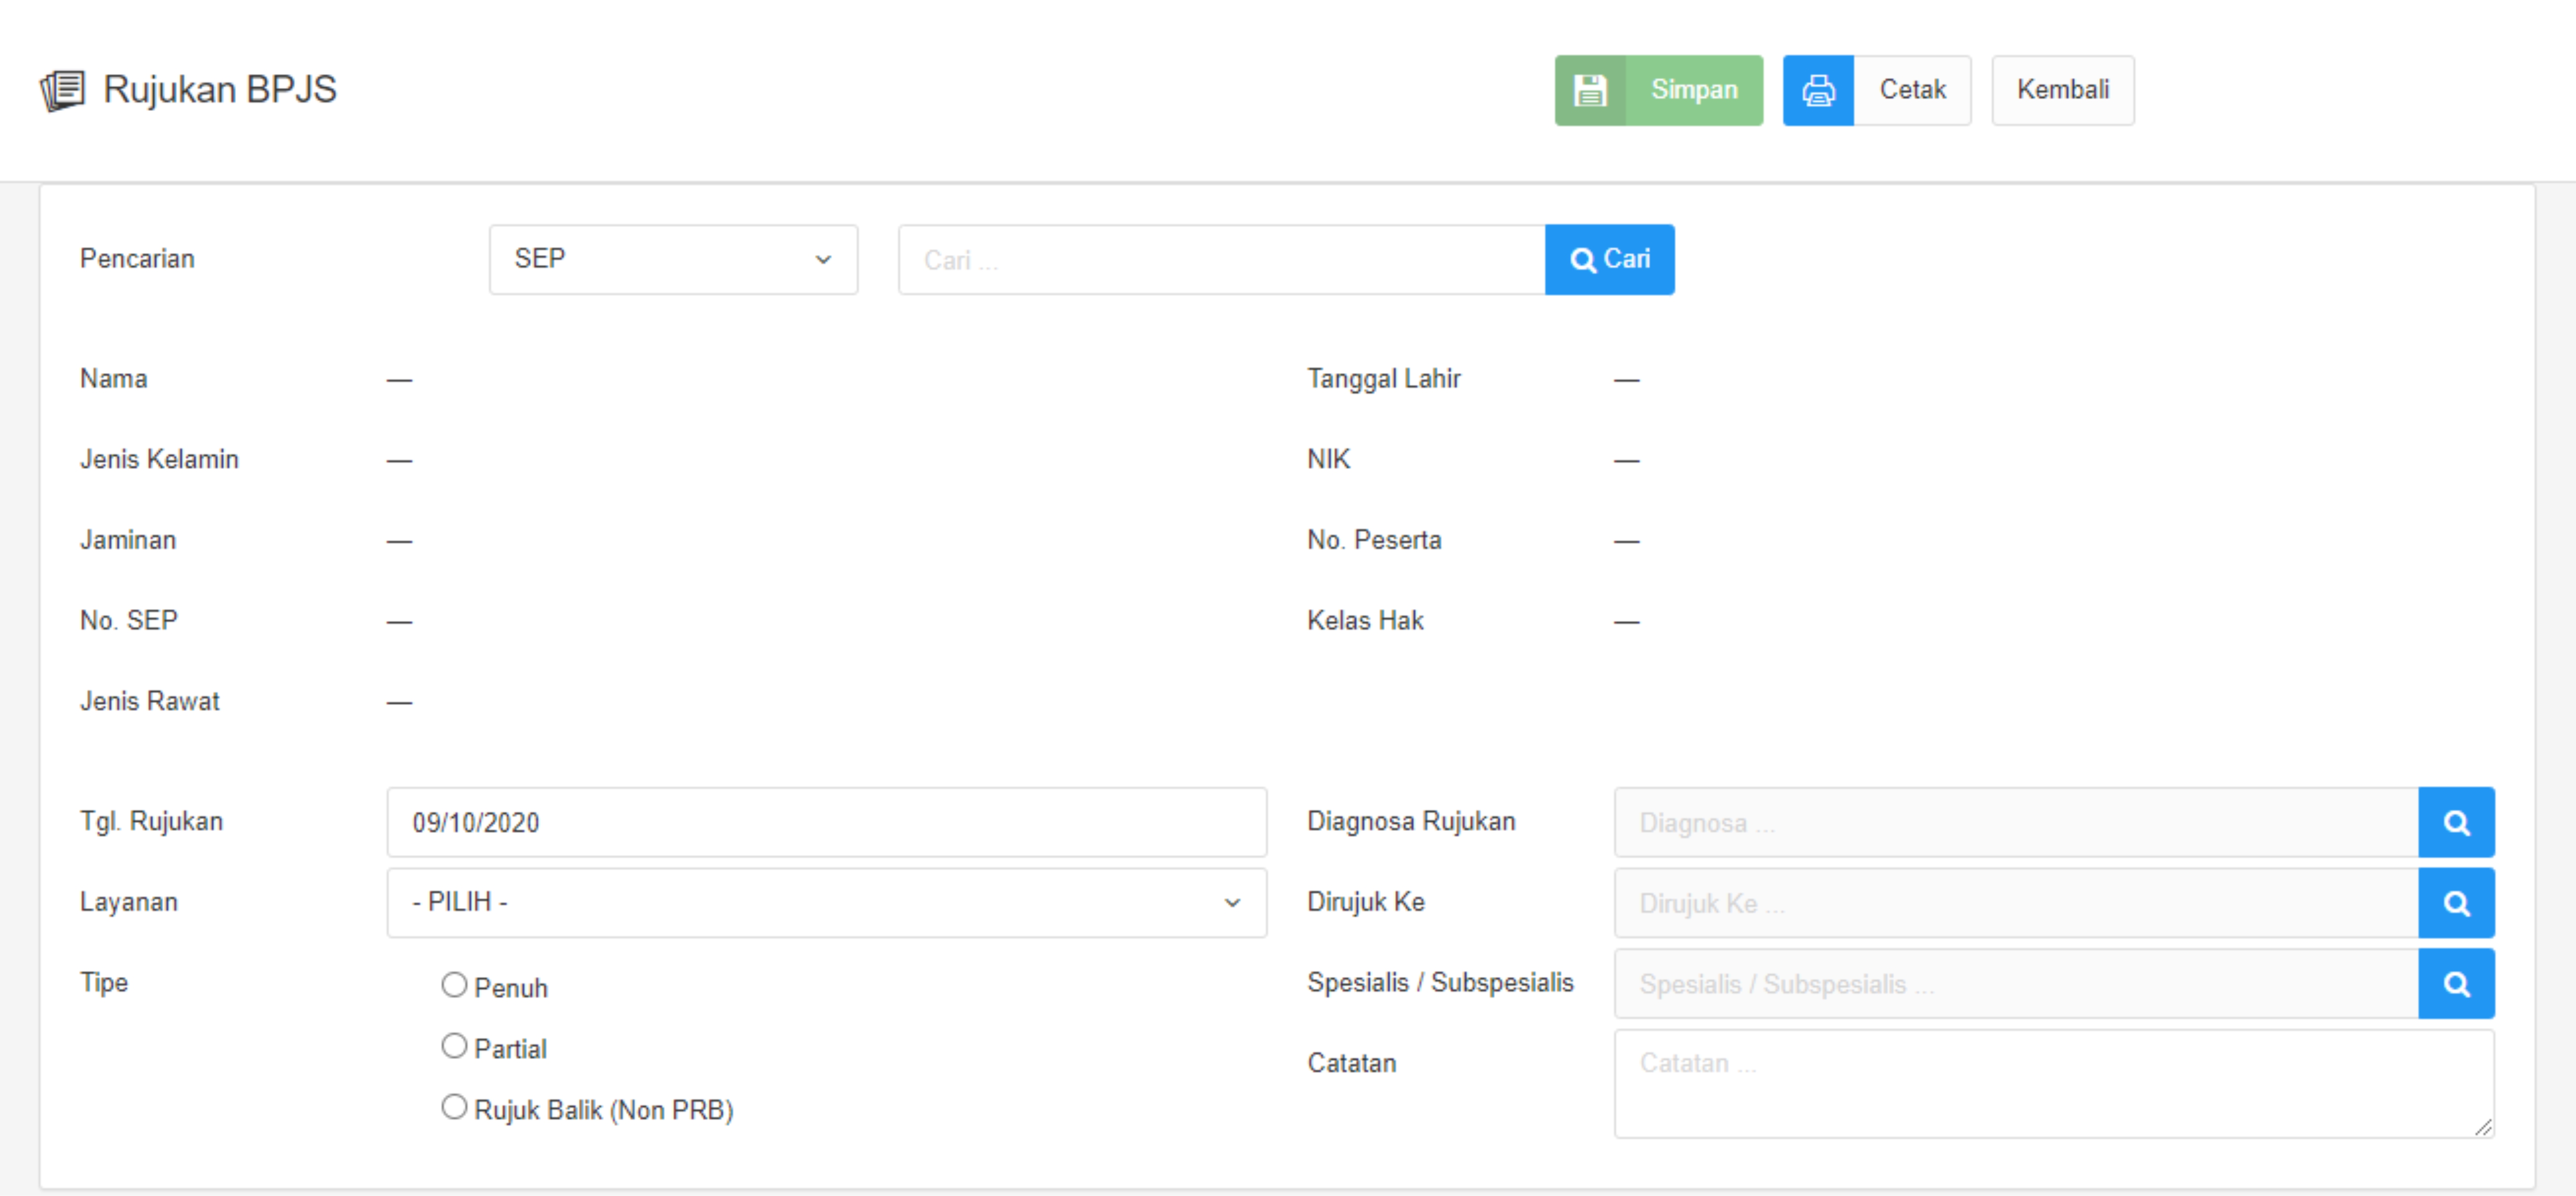Open the SEP search type dropdown

tap(672, 259)
